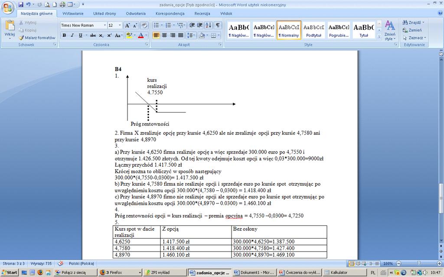Click the Wklej paste icon
The image size is (444, 277).
click(x=10, y=26)
